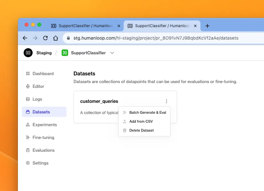The image size is (264, 191).
Task: Click the datasets description sentence under the heading
Action: (x=155, y=82)
